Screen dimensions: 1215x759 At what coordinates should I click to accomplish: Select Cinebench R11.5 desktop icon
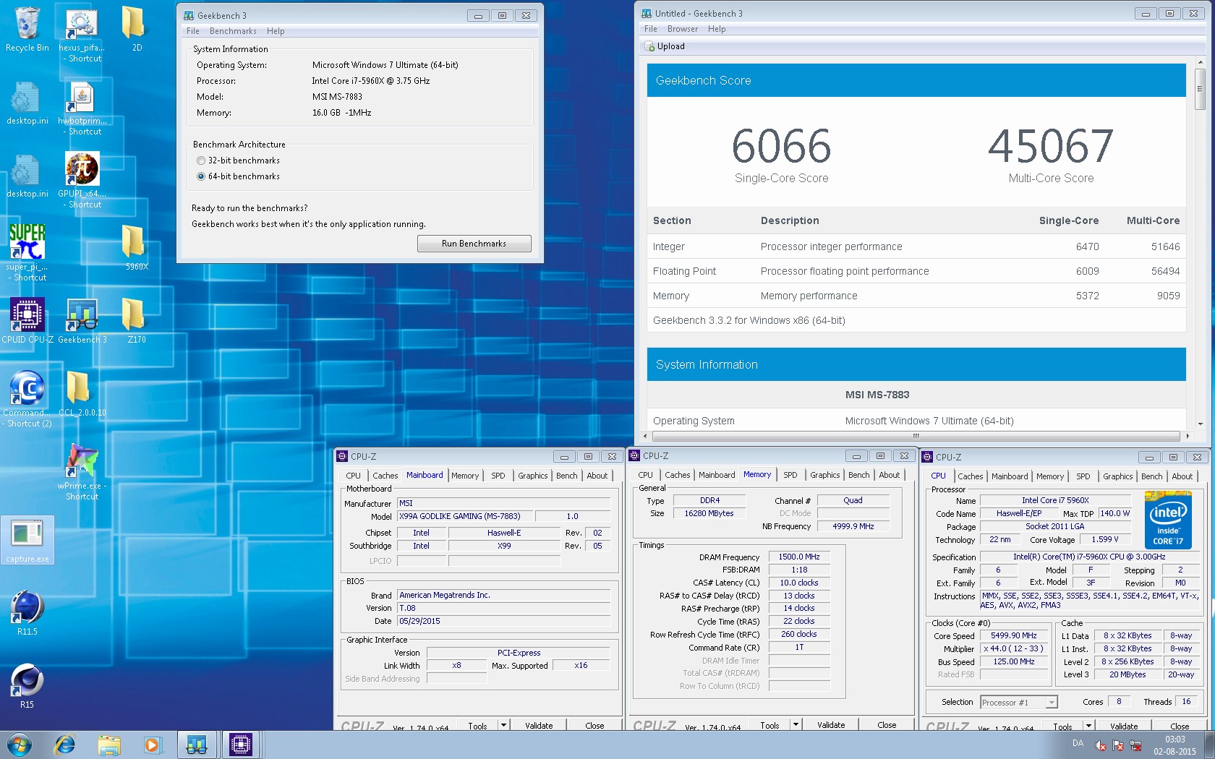point(27,612)
